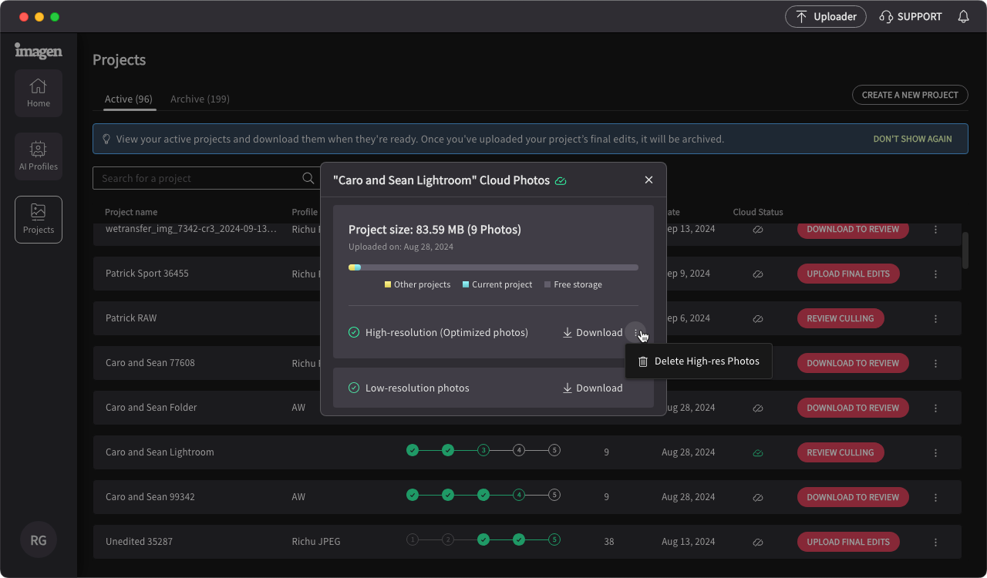The width and height of the screenshot is (987, 578).
Task: Open AI Profiles in sidebar
Action: click(39, 156)
